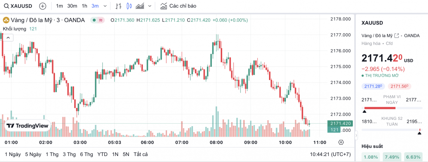Select the 1 Ngày date range
428x162 pixels.
pos(13,154)
